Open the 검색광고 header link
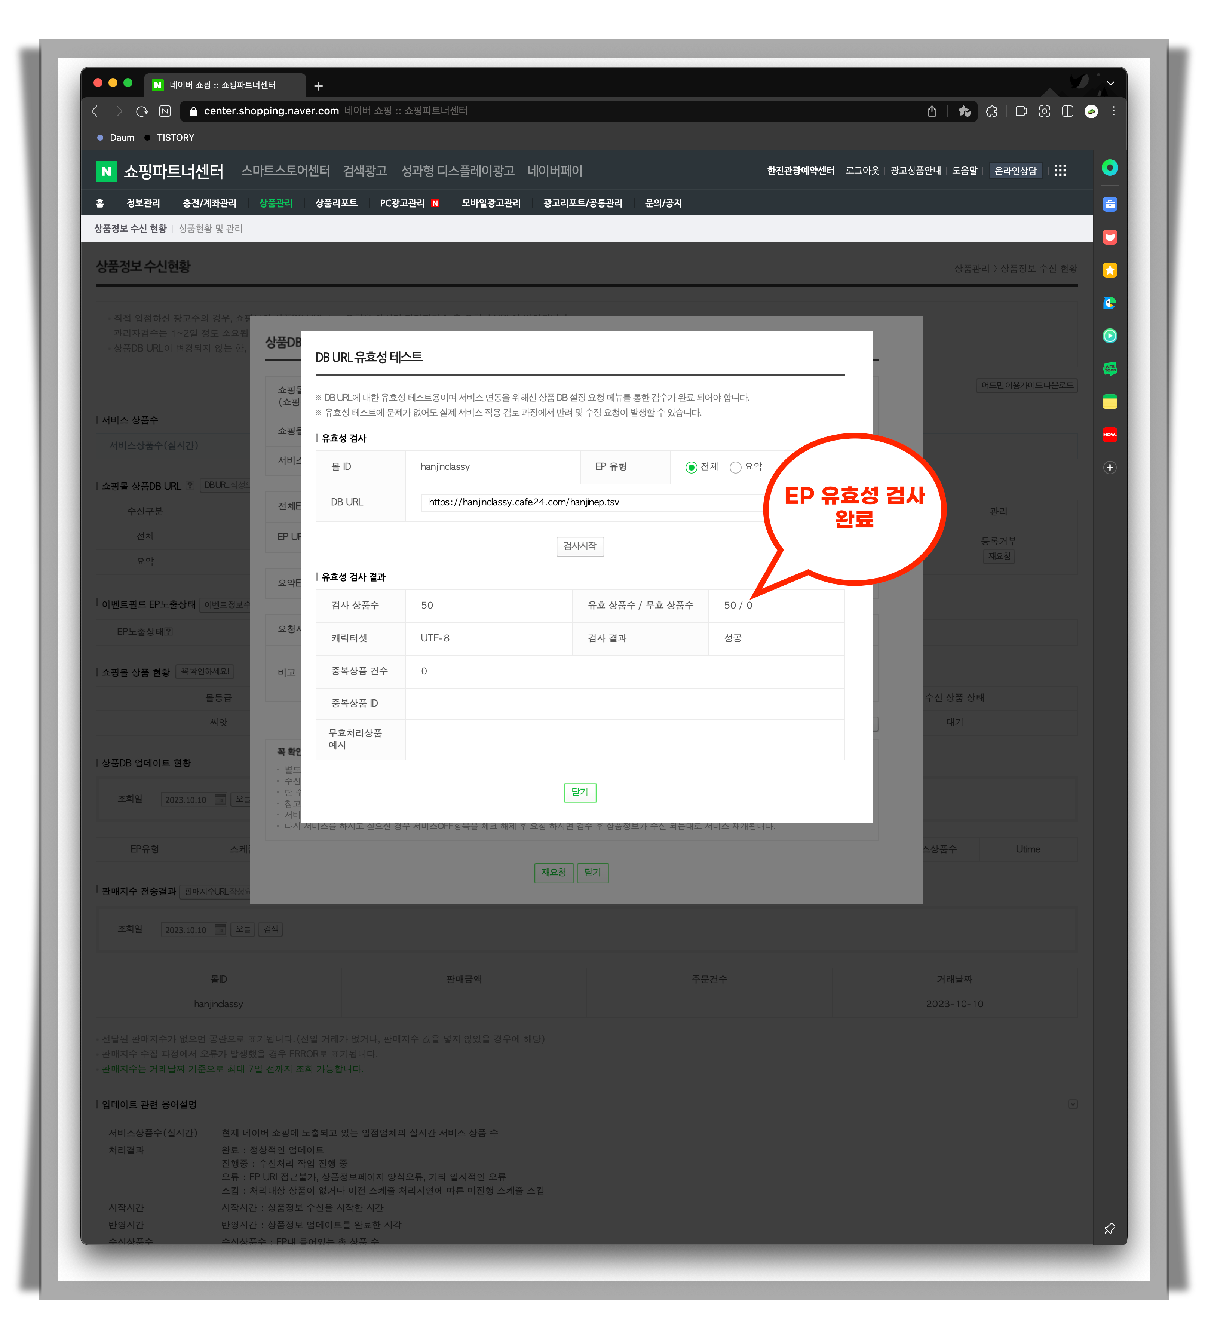The width and height of the screenshot is (1208, 1339). (x=365, y=171)
